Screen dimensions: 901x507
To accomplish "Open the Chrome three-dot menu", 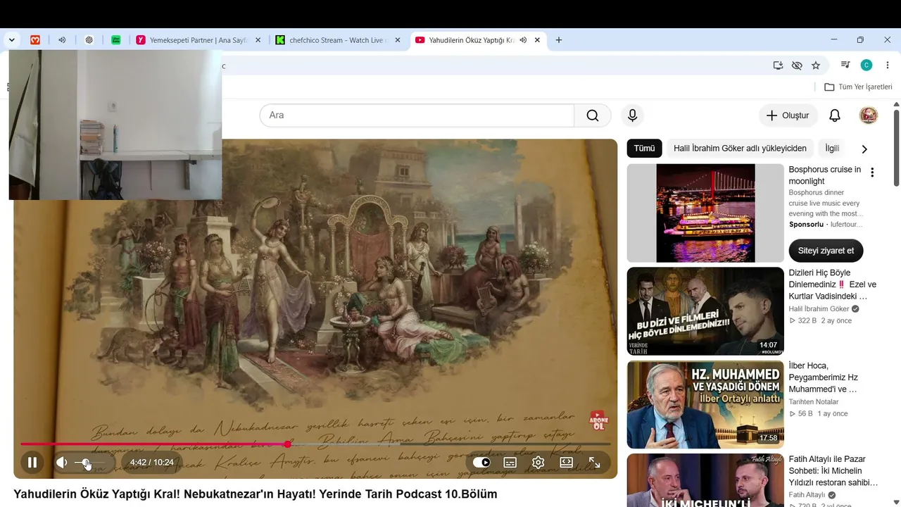I will (x=887, y=65).
